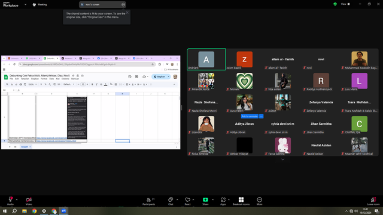The image size is (383, 215).
Task: Open Windows Start menu
Action: pyautogui.click(x=5, y=211)
